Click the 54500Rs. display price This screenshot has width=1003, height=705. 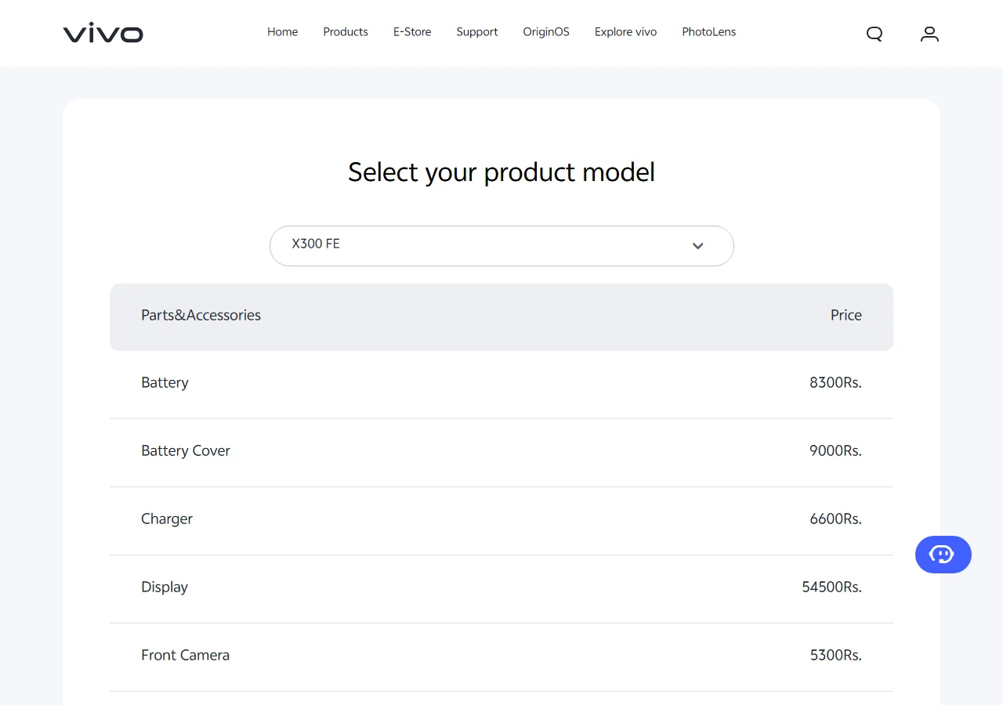pos(832,587)
